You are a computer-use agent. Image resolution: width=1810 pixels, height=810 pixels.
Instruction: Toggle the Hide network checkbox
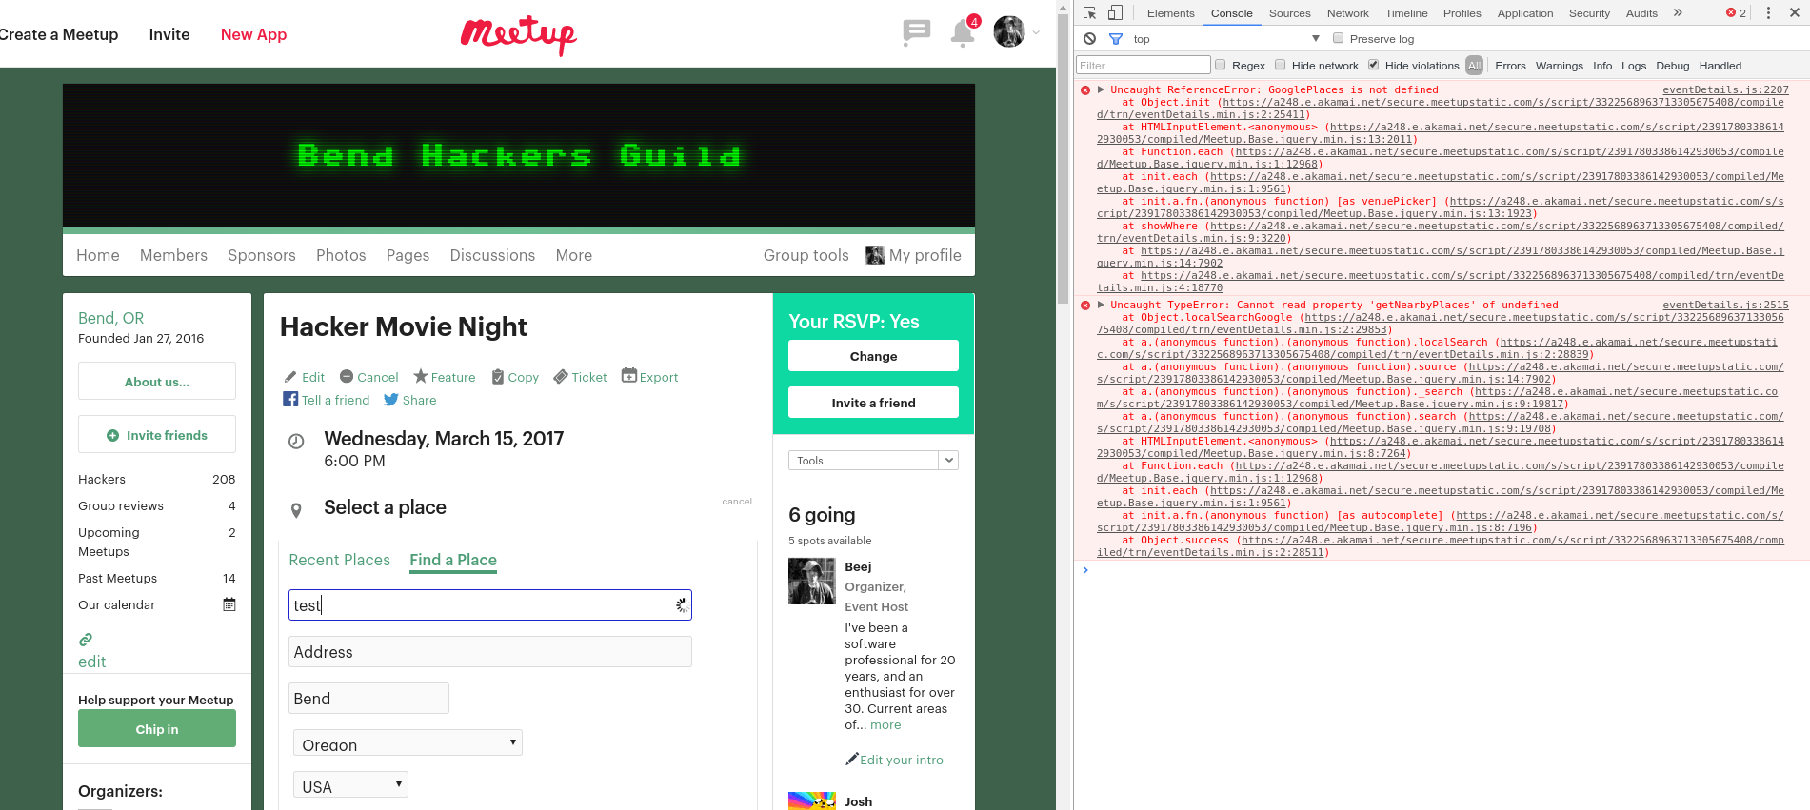pos(1281,65)
